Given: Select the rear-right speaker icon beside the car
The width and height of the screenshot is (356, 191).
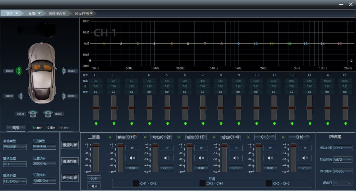Looking at the screenshot, I should (64, 96).
